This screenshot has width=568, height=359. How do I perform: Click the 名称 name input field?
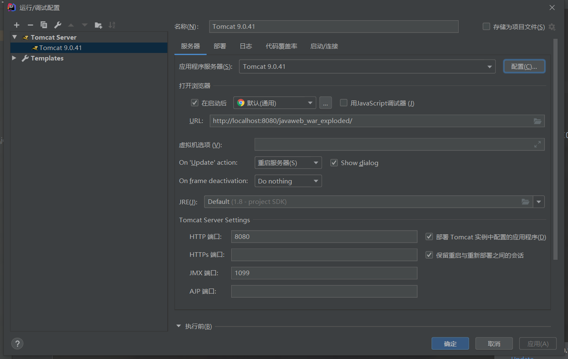coord(334,26)
